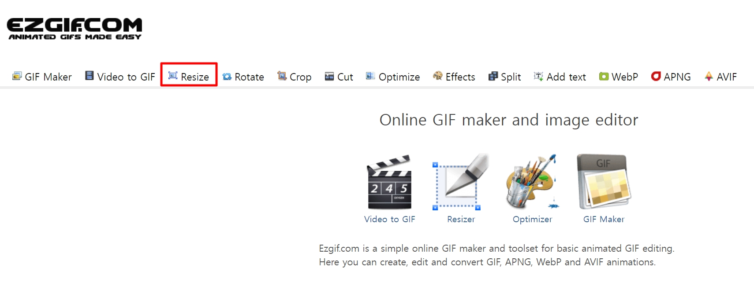The height and width of the screenshot is (286, 754).
Task: Click the AVIF menu icon
Action: pyautogui.click(x=709, y=76)
